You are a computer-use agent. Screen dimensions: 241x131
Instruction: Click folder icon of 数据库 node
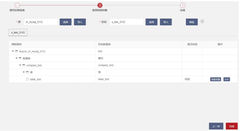(20, 58)
